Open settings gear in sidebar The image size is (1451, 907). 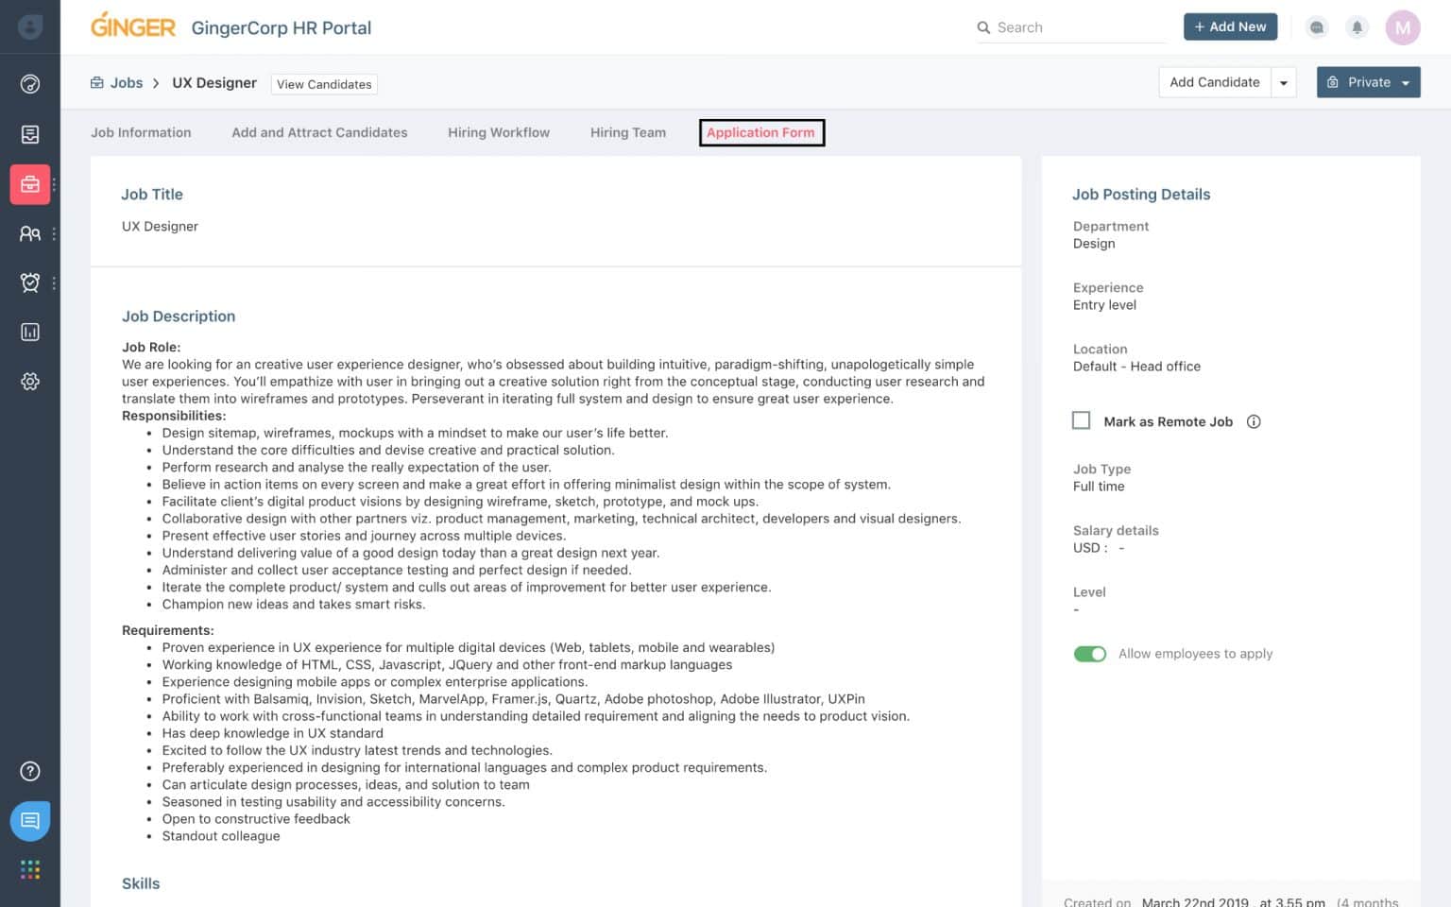point(30,382)
